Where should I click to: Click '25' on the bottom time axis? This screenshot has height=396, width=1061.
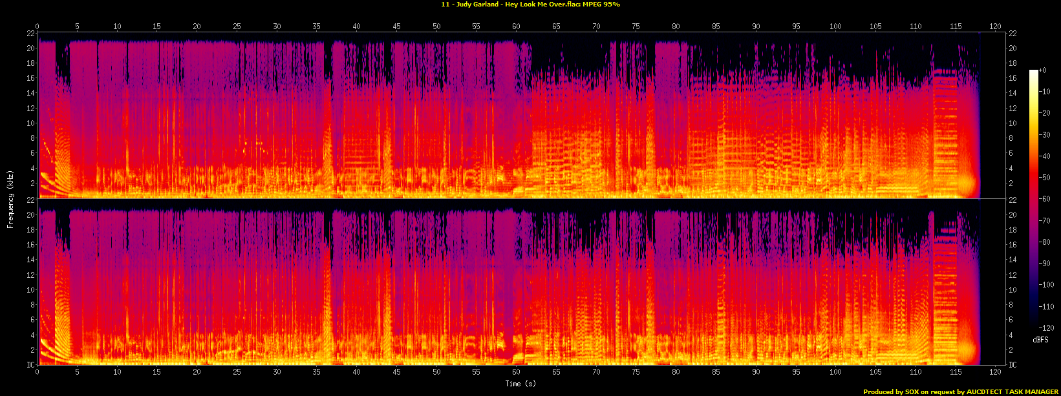tap(237, 371)
